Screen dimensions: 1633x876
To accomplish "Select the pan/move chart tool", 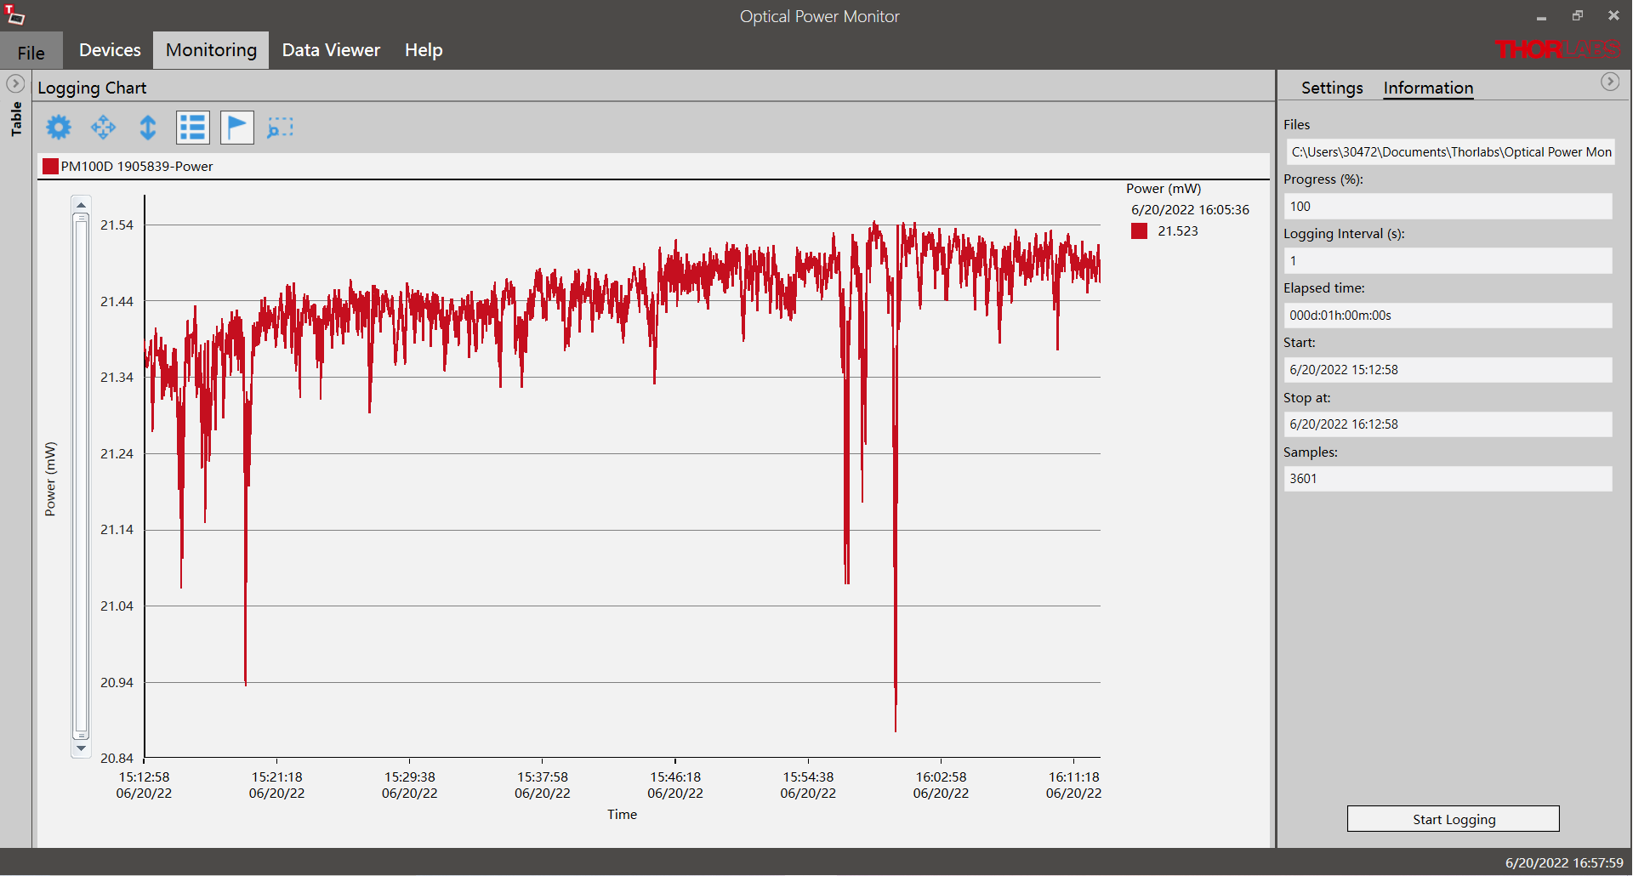I will tap(103, 128).
